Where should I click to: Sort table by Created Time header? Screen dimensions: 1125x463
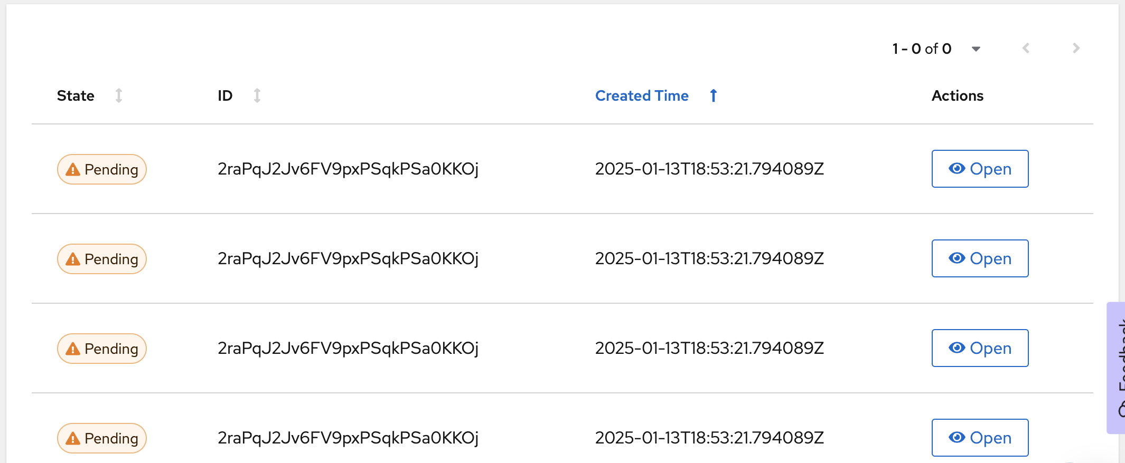coord(642,95)
